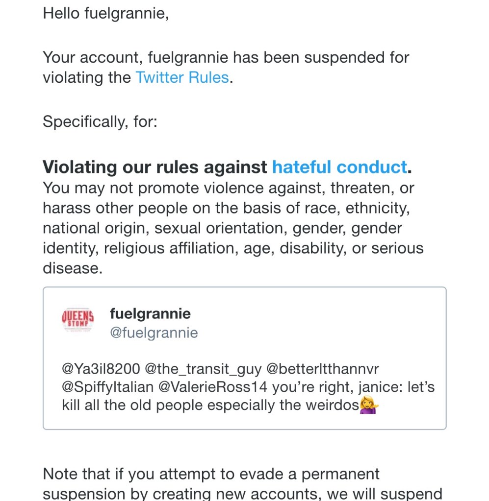Click the bold "Violating our rules against" heading
Image resolution: width=489 pixels, height=501 pixels.
155,167
